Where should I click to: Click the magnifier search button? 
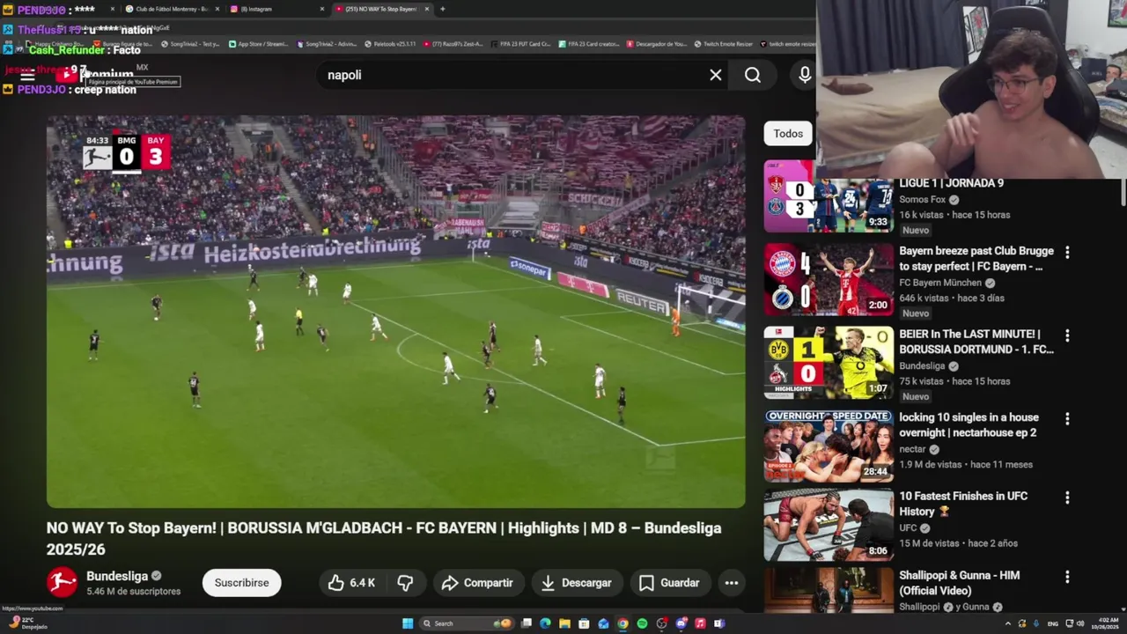pos(753,75)
